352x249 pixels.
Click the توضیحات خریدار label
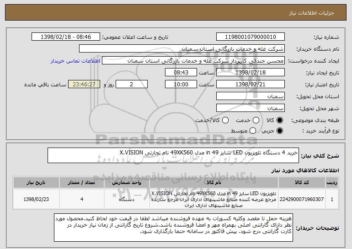(317, 228)
